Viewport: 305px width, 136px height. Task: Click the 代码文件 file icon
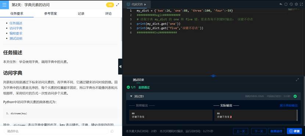(128, 4)
